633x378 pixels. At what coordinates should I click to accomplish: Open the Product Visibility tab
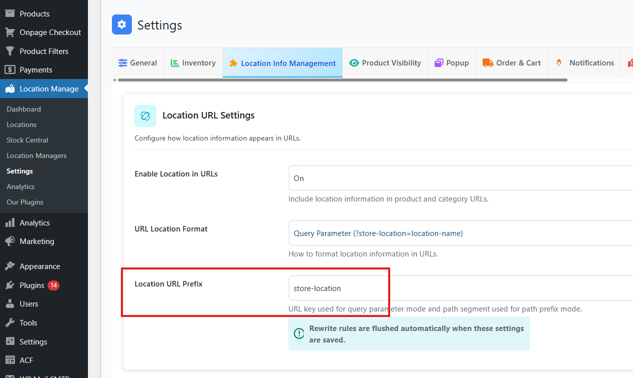[x=385, y=63]
